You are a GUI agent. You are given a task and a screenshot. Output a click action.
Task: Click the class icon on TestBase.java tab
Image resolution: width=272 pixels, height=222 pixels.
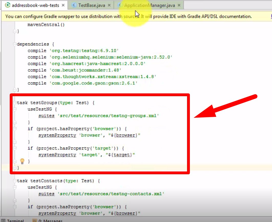(74, 5)
